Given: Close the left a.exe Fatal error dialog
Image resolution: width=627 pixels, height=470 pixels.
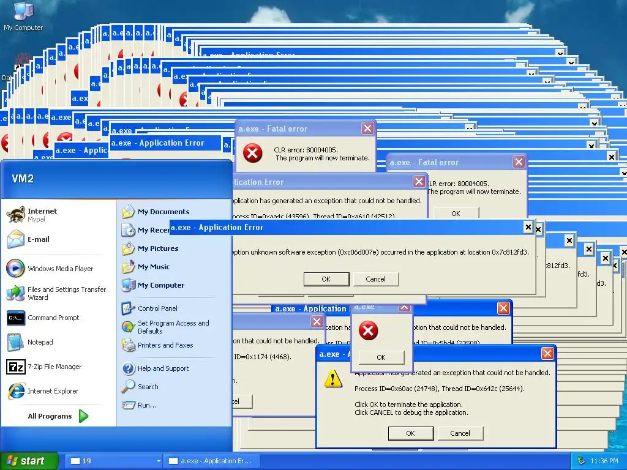Looking at the screenshot, I should click(x=367, y=129).
